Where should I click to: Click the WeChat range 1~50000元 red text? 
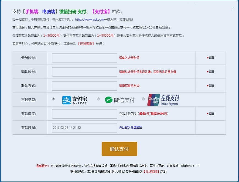click(51, 36)
